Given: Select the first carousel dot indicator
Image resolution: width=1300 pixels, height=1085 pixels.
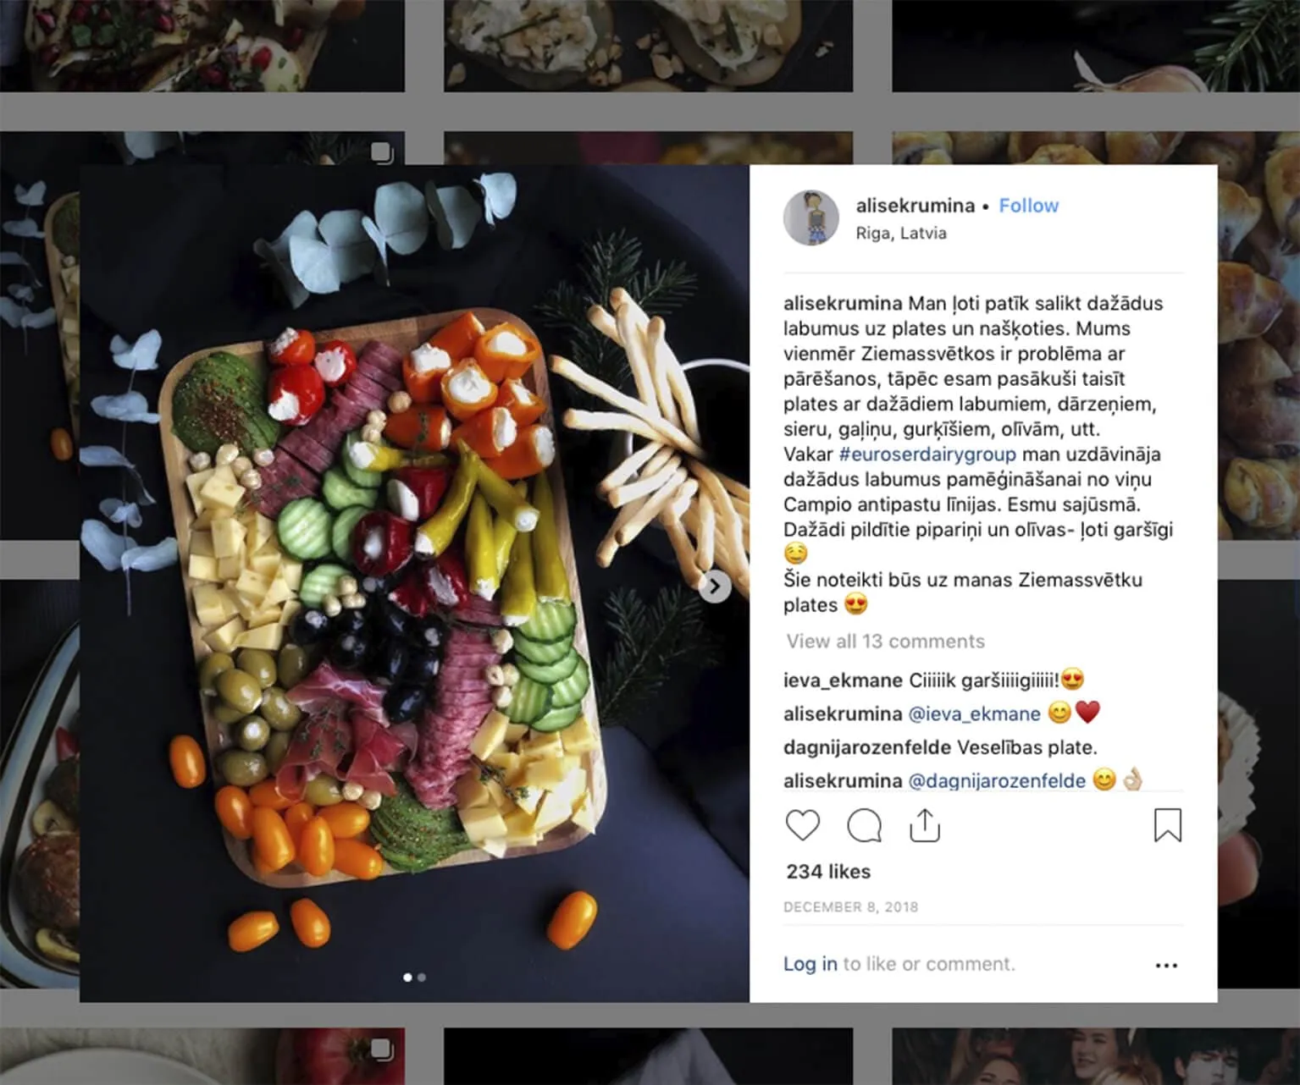Looking at the screenshot, I should coord(407,978).
